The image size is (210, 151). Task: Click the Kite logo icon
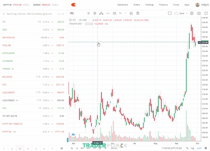click(x=73, y=5)
